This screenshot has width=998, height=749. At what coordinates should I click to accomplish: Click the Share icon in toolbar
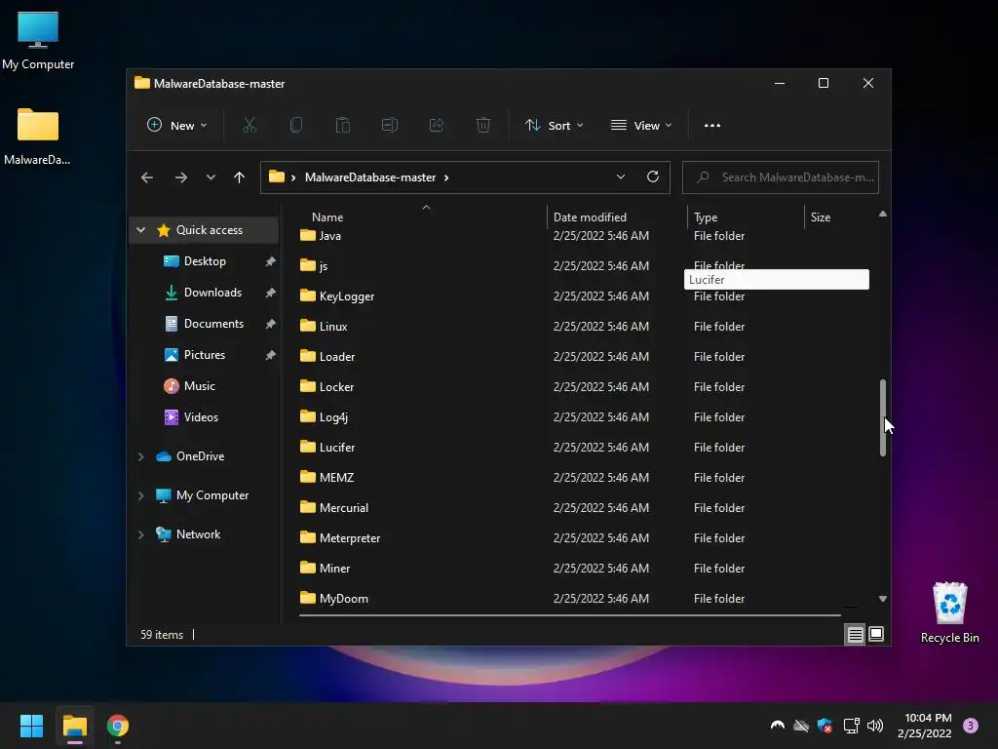coord(437,126)
